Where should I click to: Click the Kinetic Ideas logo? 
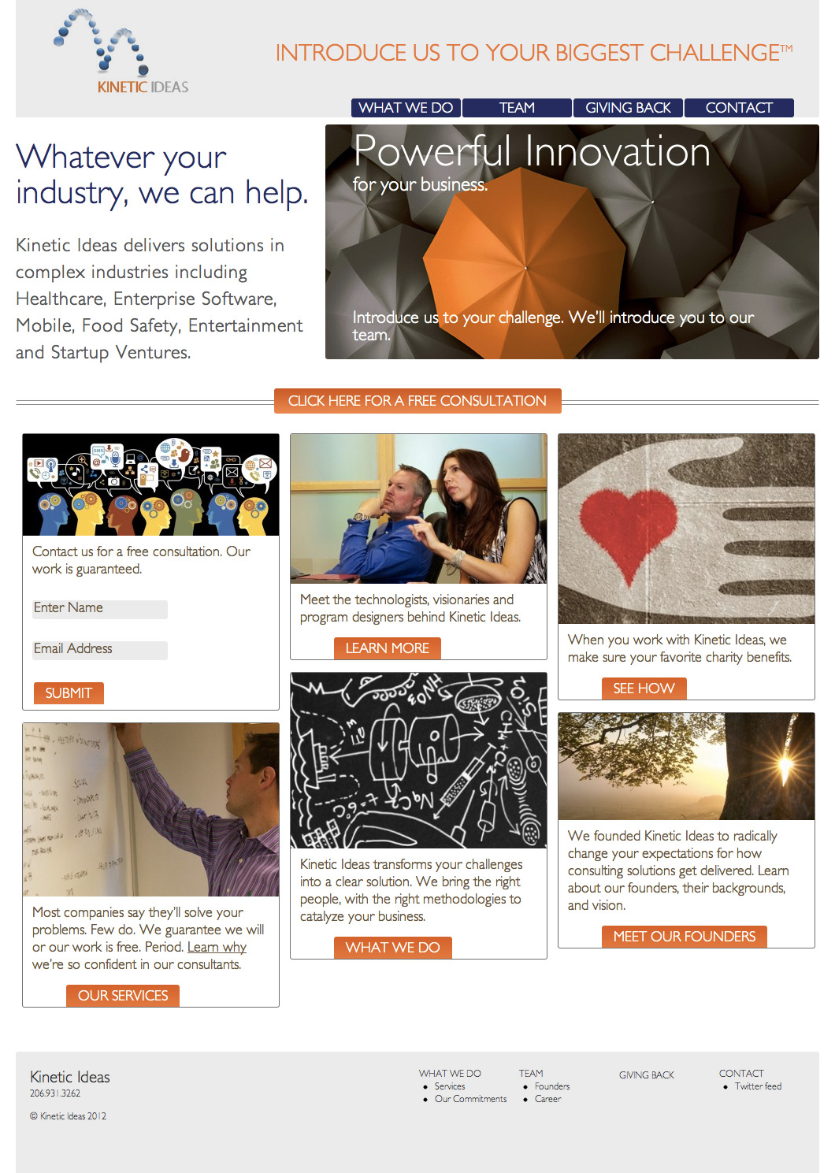point(121,52)
